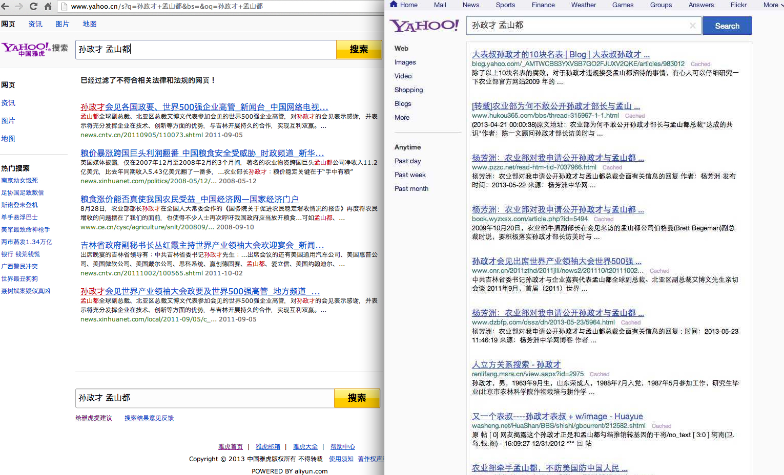This screenshot has height=475, width=784.
Task: Click 给雅虎提建议 link
Action: point(94,418)
